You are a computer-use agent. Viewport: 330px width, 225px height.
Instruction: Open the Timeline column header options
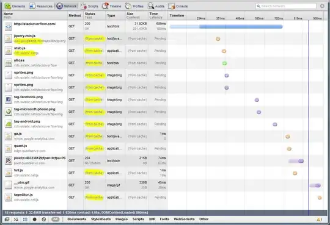pyautogui.click(x=177, y=15)
